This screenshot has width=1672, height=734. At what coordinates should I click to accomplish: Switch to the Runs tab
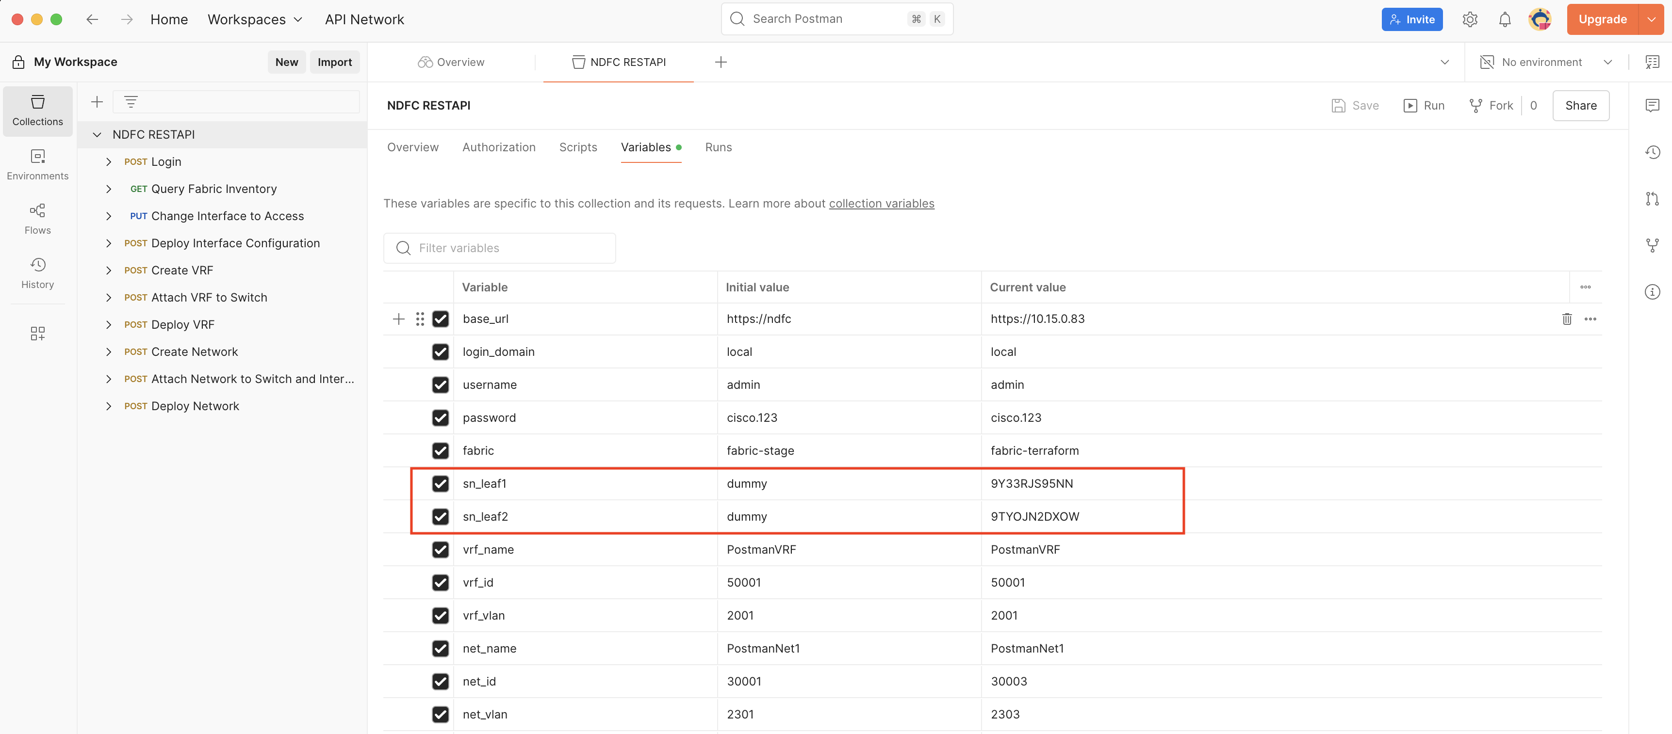pyautogui.click(x=718, y=148)
